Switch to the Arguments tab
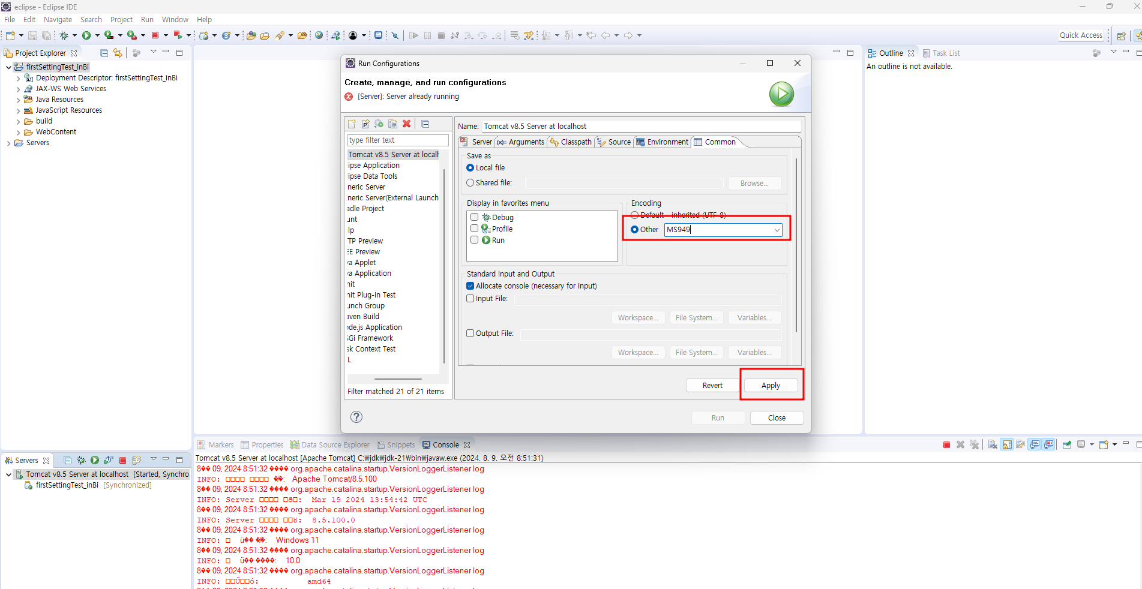The image size is (1142, 589). 520,142
